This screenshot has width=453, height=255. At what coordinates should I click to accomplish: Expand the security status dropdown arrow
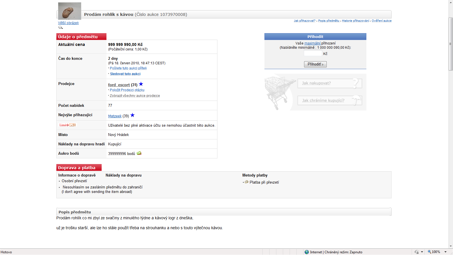(422, 252)
